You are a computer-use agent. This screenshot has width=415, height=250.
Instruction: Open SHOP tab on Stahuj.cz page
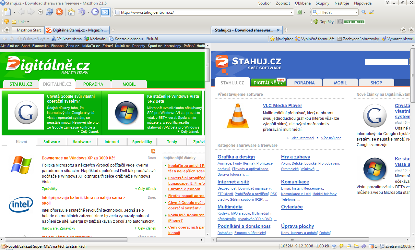(376, 83)
